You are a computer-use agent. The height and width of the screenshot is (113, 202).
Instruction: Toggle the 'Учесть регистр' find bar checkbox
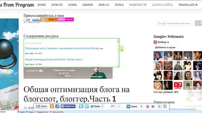click(50, 112)
